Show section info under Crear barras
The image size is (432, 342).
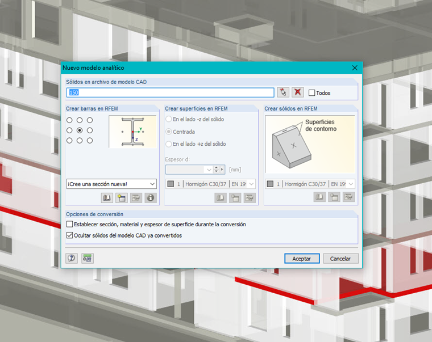151,198
